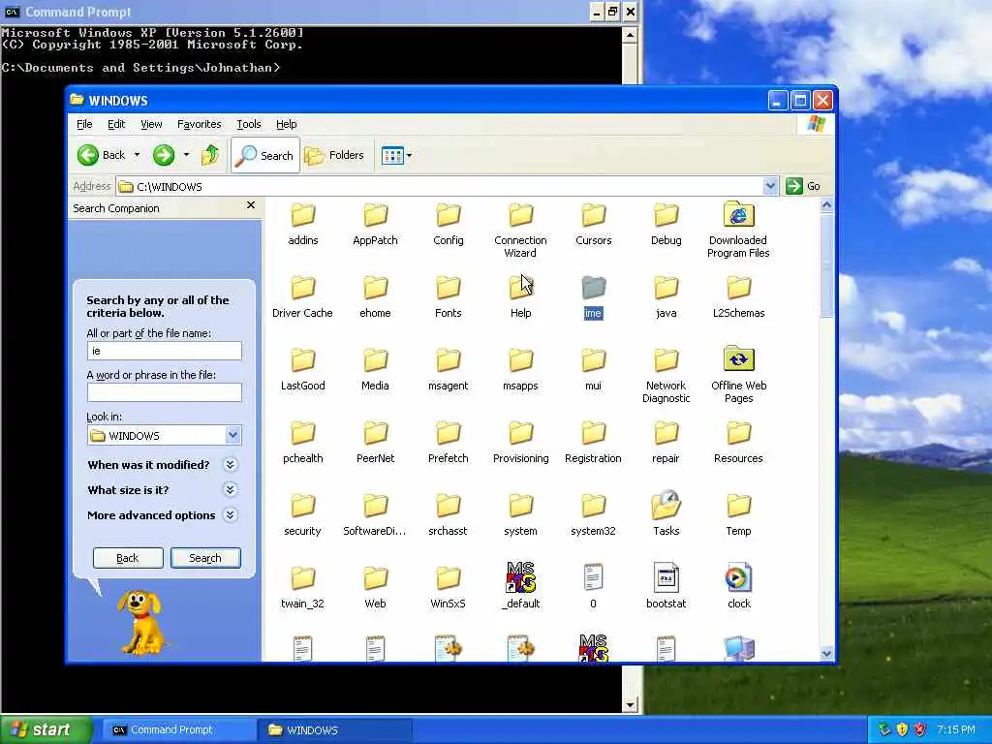Click the file name search field
The height and width of the screenshot is (744, 992).
pos(164,351)
